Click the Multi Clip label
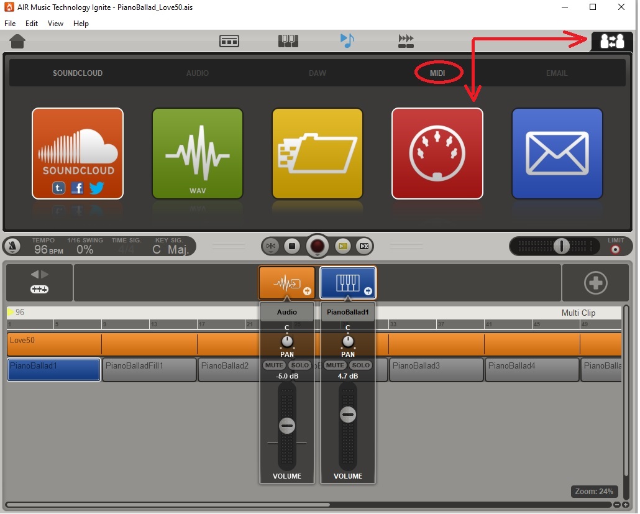The height and width of the screenshot is (514, 640). point(578,313)
